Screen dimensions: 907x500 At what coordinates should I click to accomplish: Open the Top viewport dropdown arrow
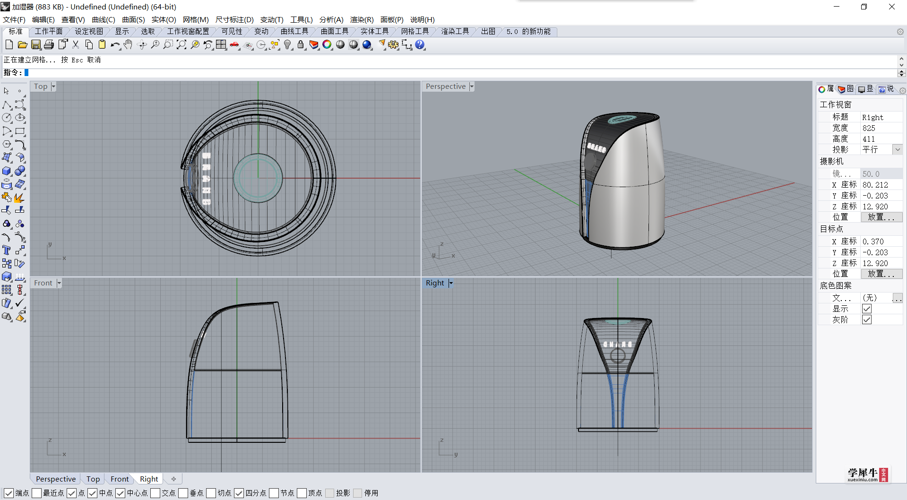[x=53, y=86]
